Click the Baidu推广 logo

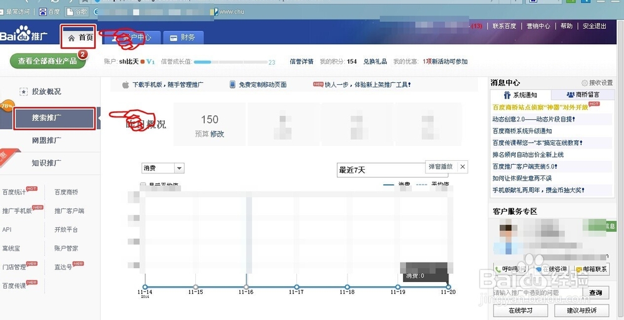pos(24,34)
